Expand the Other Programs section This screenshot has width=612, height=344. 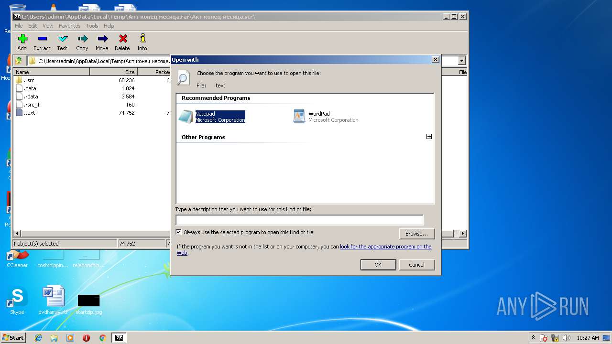[x=429, y=137]
